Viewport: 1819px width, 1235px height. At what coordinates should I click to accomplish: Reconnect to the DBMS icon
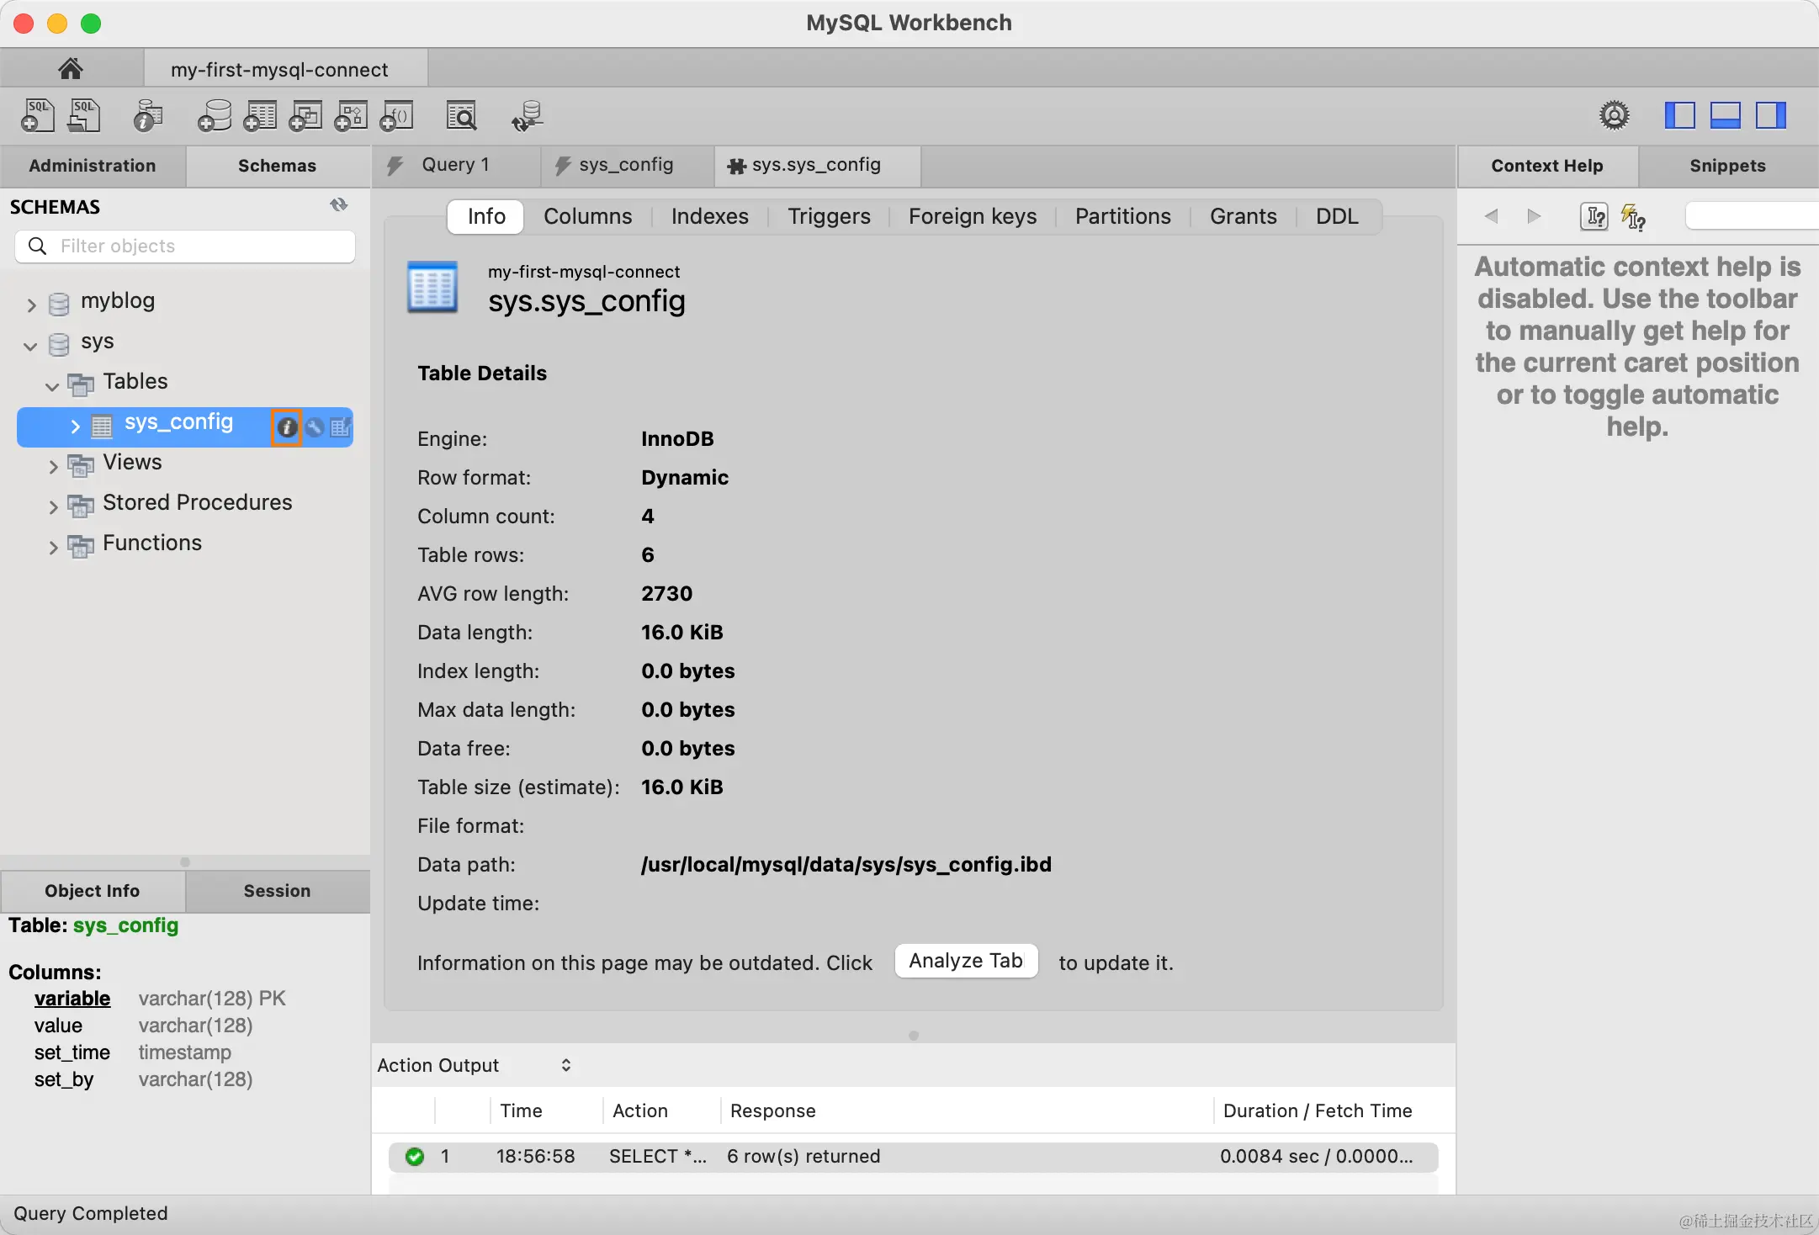pyautogui.click(x=528, y=115)
